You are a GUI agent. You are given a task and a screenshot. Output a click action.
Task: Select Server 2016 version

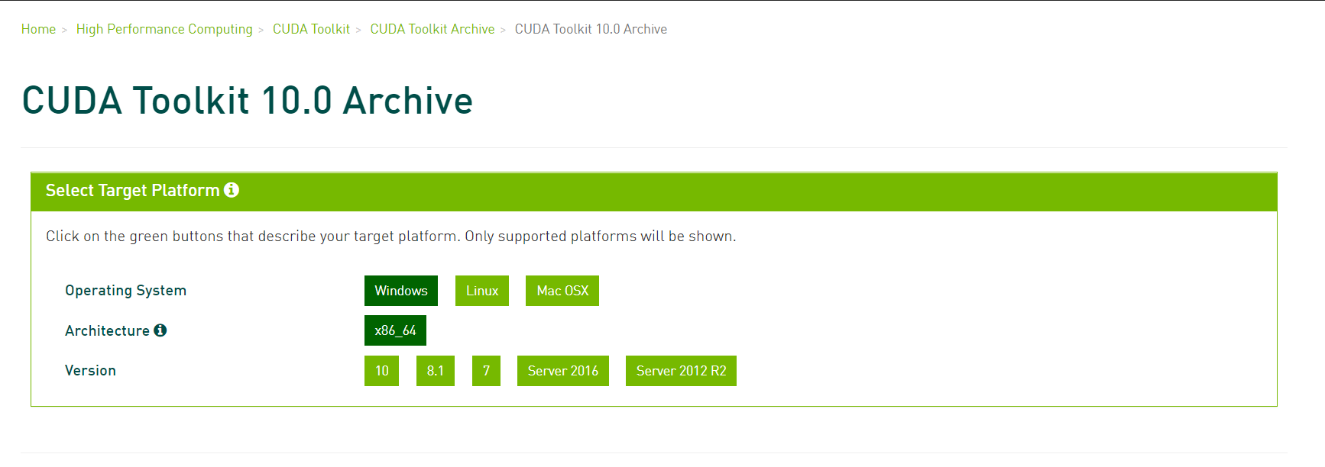(x=563, y=371)
